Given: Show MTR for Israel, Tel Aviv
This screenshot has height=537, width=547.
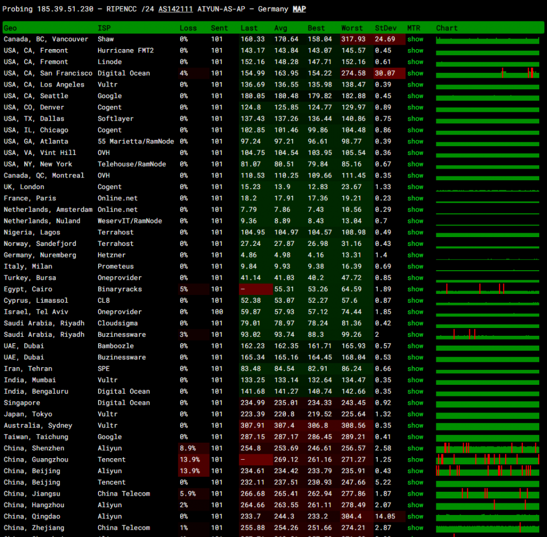Looking at the screenshot, I should 415,312.
